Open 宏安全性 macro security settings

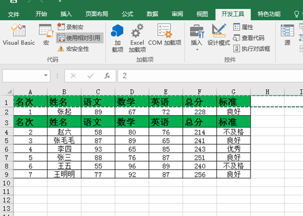(x=73, y=49)
